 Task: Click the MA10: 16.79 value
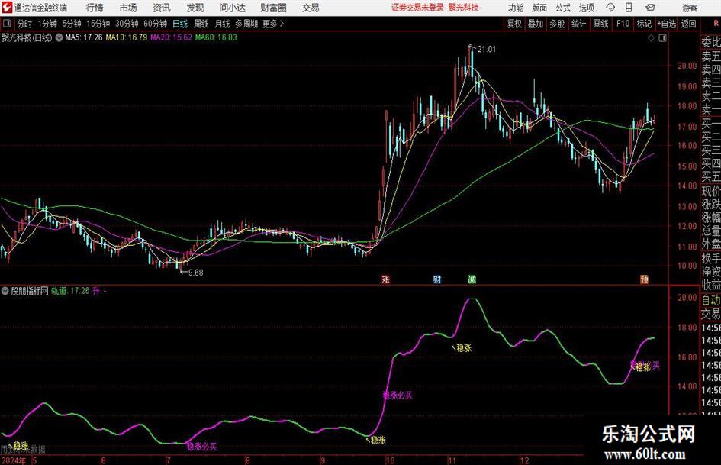coord(127,37)
